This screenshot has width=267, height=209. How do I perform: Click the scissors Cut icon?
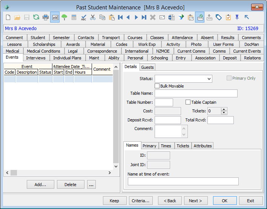93,17
